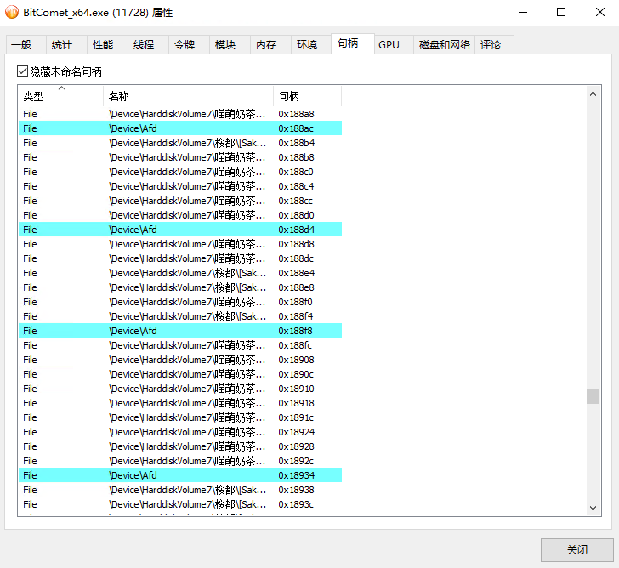Toggle the 隐藏未命名句柄 checkbox
619x568 pixels.
tap(23, 72)
